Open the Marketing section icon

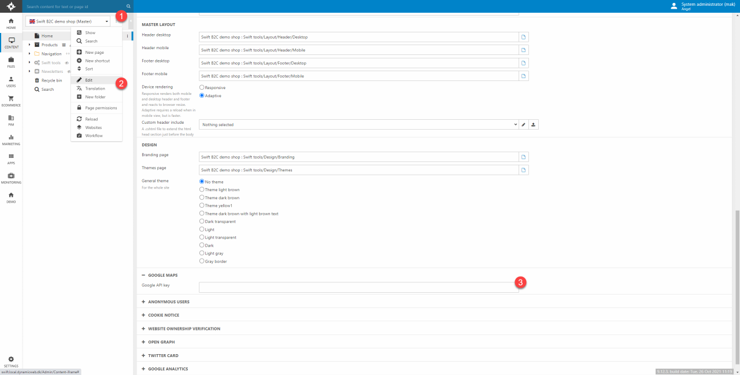pos(11,139)
